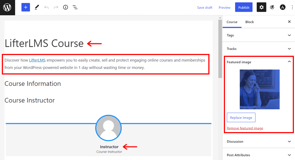Open the block inserter plus button

pyautogui.click(x=25, y=7)
